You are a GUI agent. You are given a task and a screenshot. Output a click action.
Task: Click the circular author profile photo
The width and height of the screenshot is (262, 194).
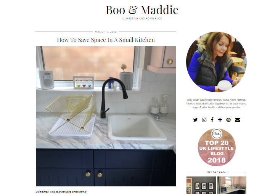coord(216,62)
